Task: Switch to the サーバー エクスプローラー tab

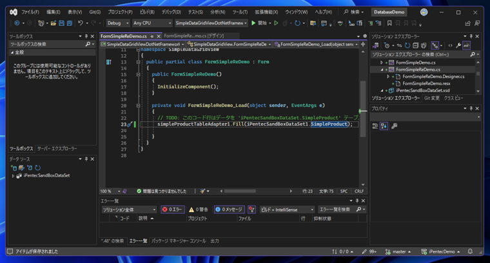Action: (57, 149)
